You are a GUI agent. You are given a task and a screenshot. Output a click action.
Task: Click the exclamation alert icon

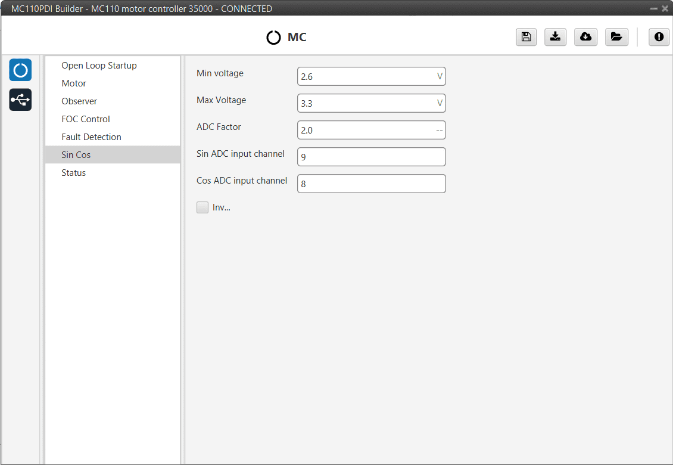point(659,37)
